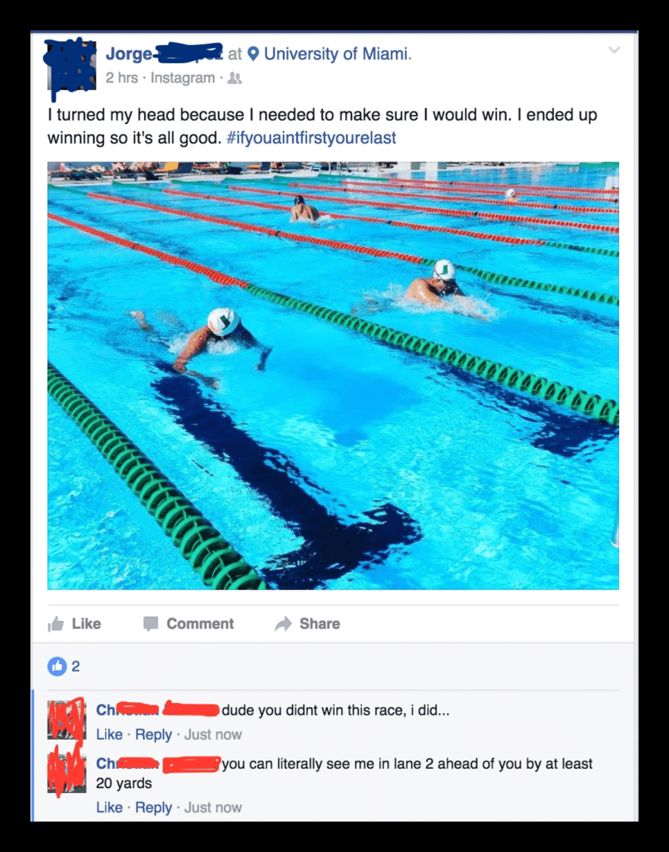
Task: Reply to the 'dude you didnt win' comment
Action: 153,735
